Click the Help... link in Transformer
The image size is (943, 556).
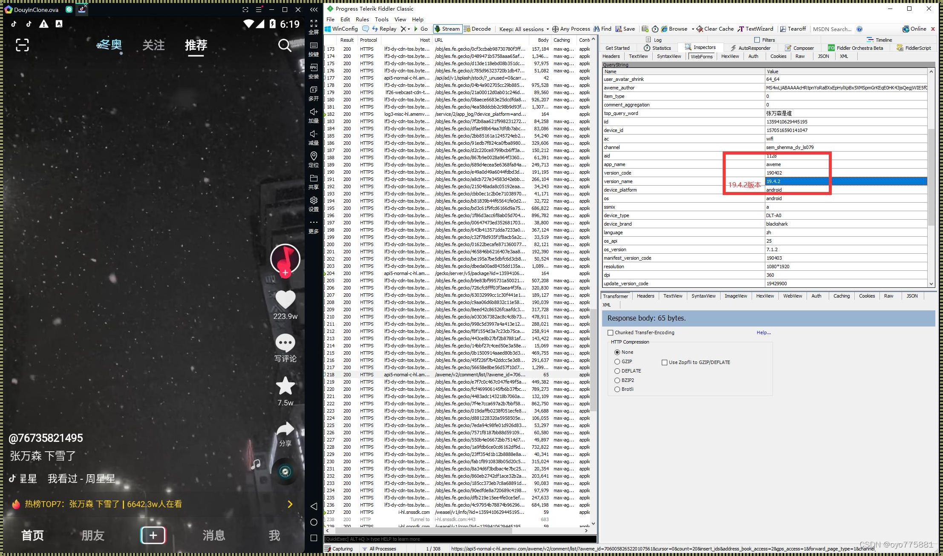pyautogui.click(x=764, y=332)
